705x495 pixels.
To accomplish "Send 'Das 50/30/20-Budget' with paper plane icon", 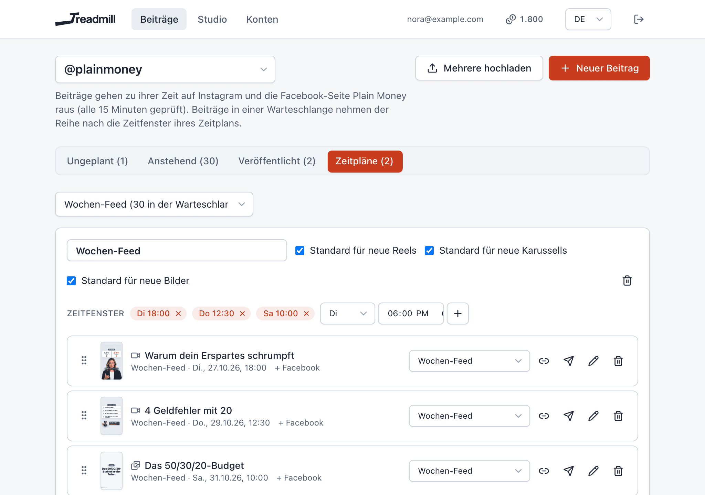I will tap(569, 471).
